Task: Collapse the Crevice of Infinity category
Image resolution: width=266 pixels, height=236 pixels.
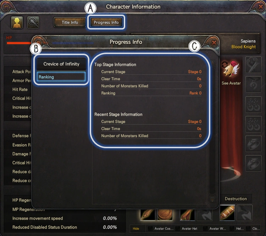Action: pyautogui.click(x=61, y=64)
